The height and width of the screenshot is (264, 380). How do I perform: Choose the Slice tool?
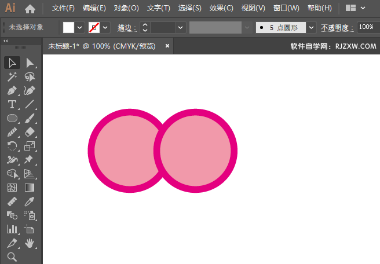(12, 243)
